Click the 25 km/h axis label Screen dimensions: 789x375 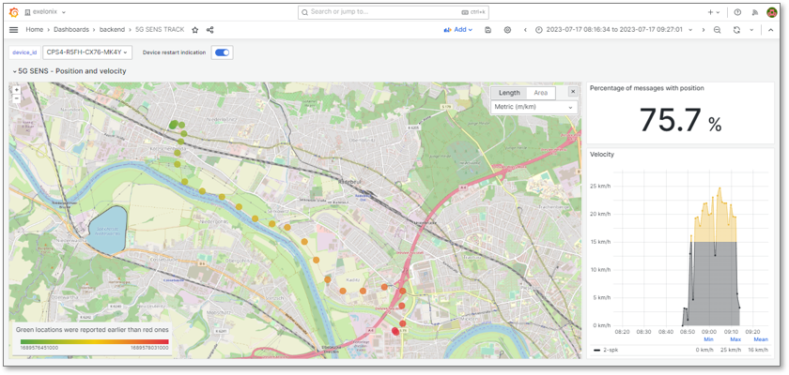tap(599, 187)
